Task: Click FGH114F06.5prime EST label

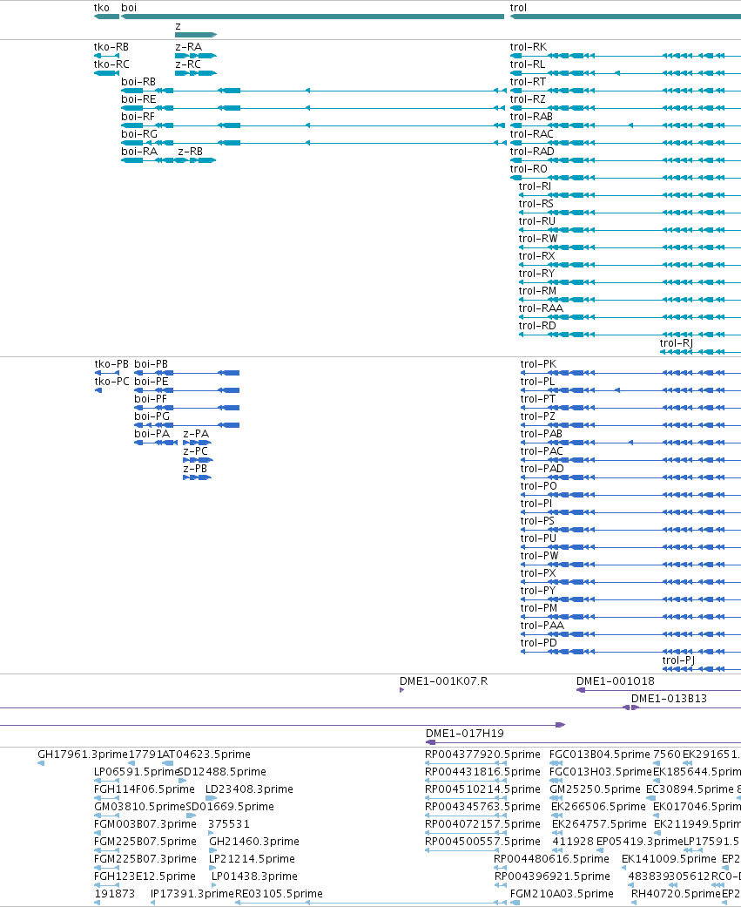Action: 145,789
